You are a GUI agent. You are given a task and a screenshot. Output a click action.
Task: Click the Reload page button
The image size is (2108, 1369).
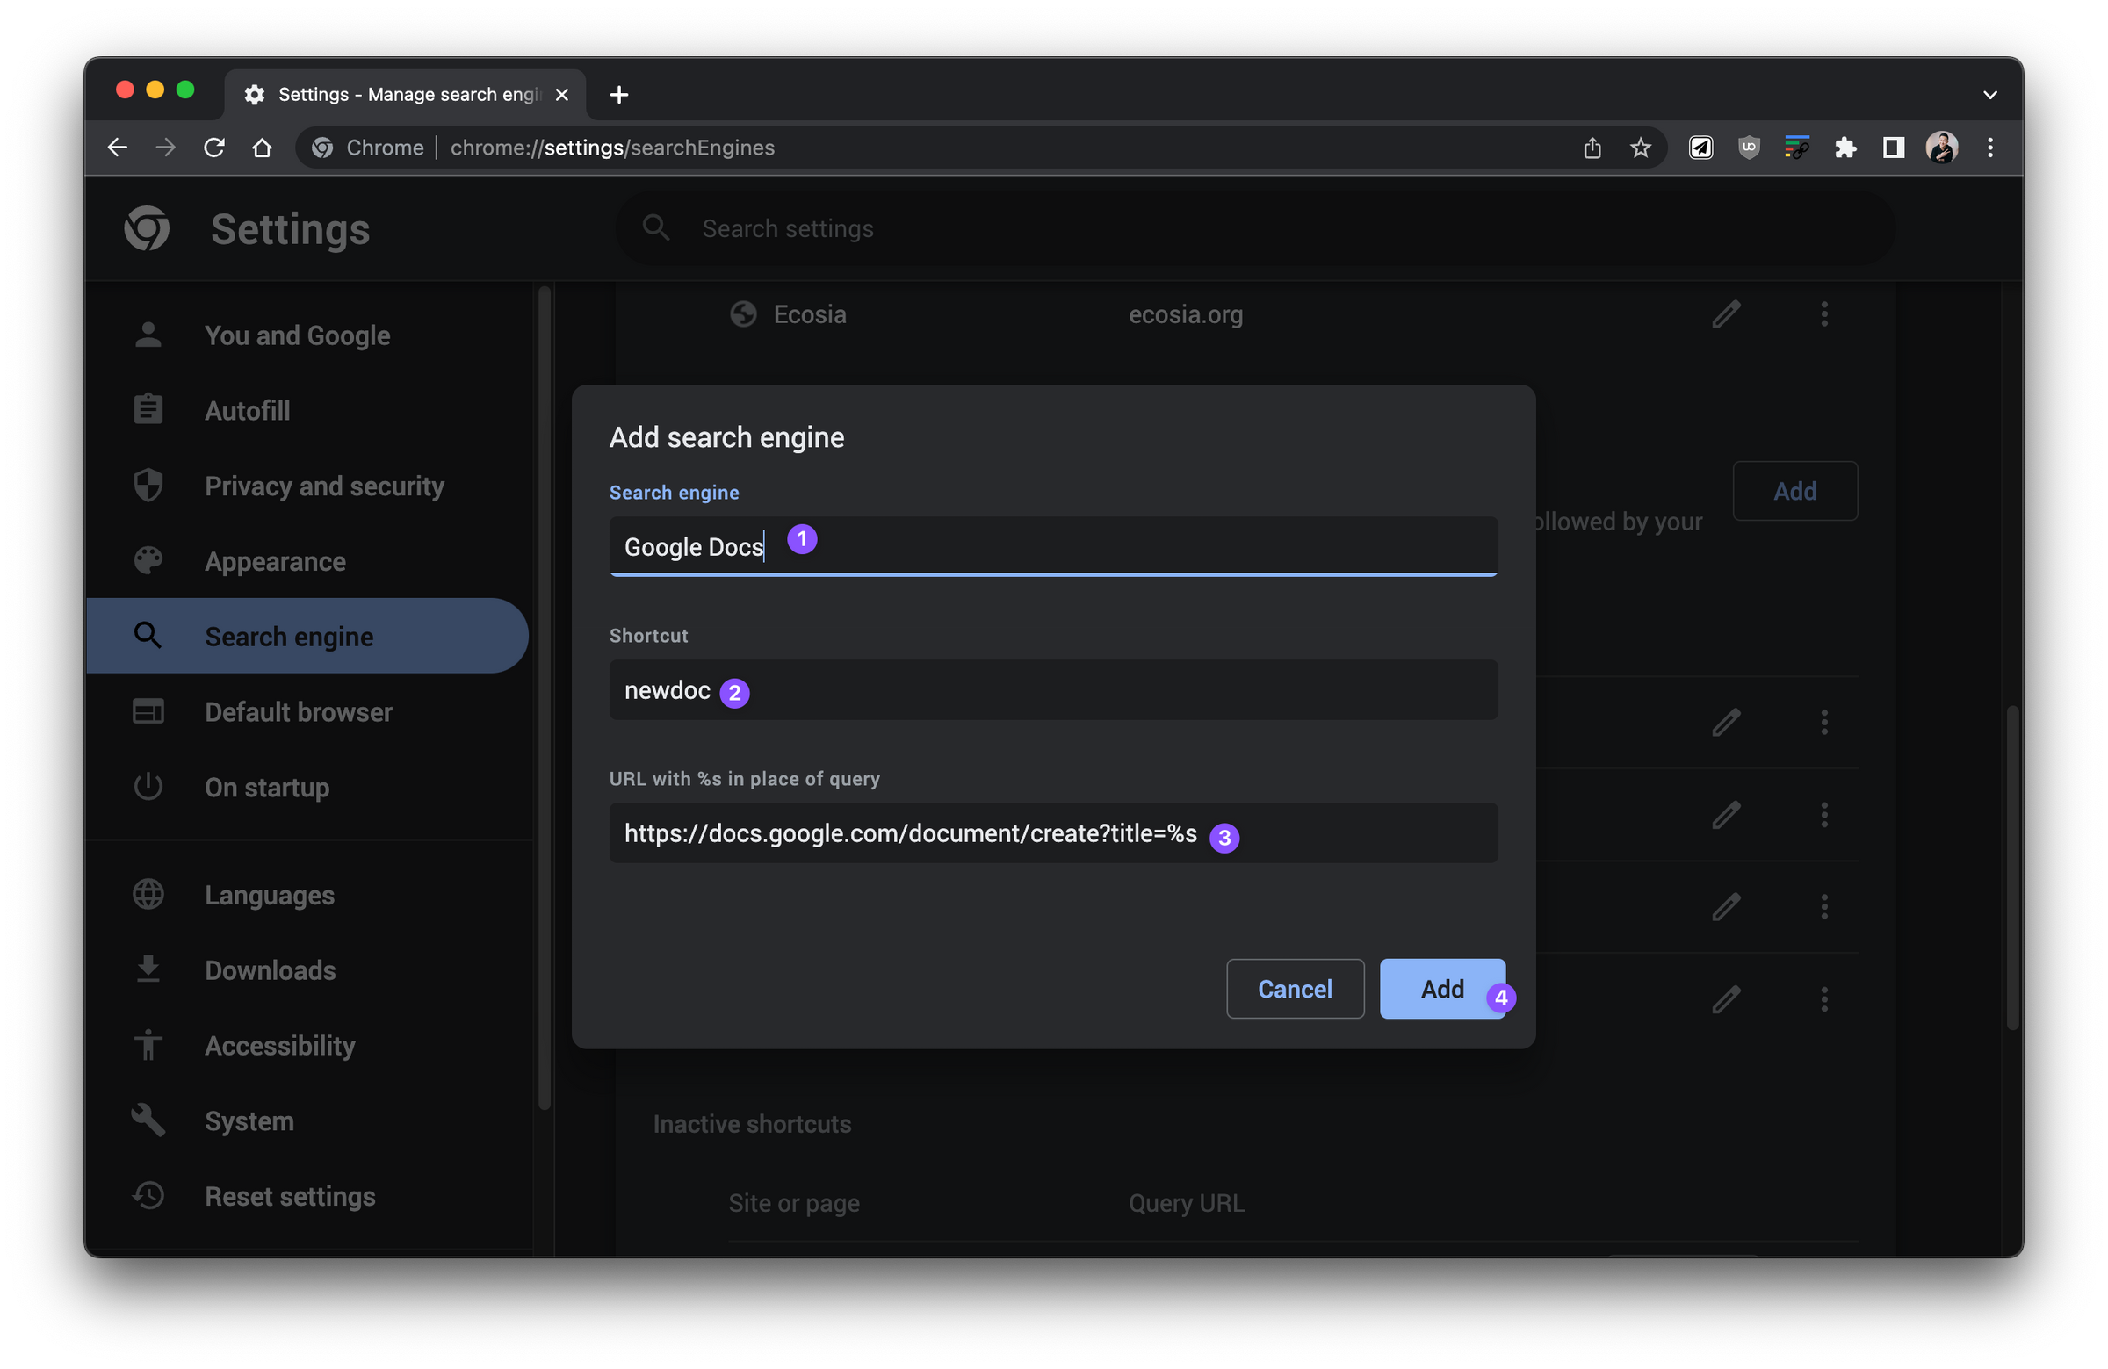tap(213, 147)
